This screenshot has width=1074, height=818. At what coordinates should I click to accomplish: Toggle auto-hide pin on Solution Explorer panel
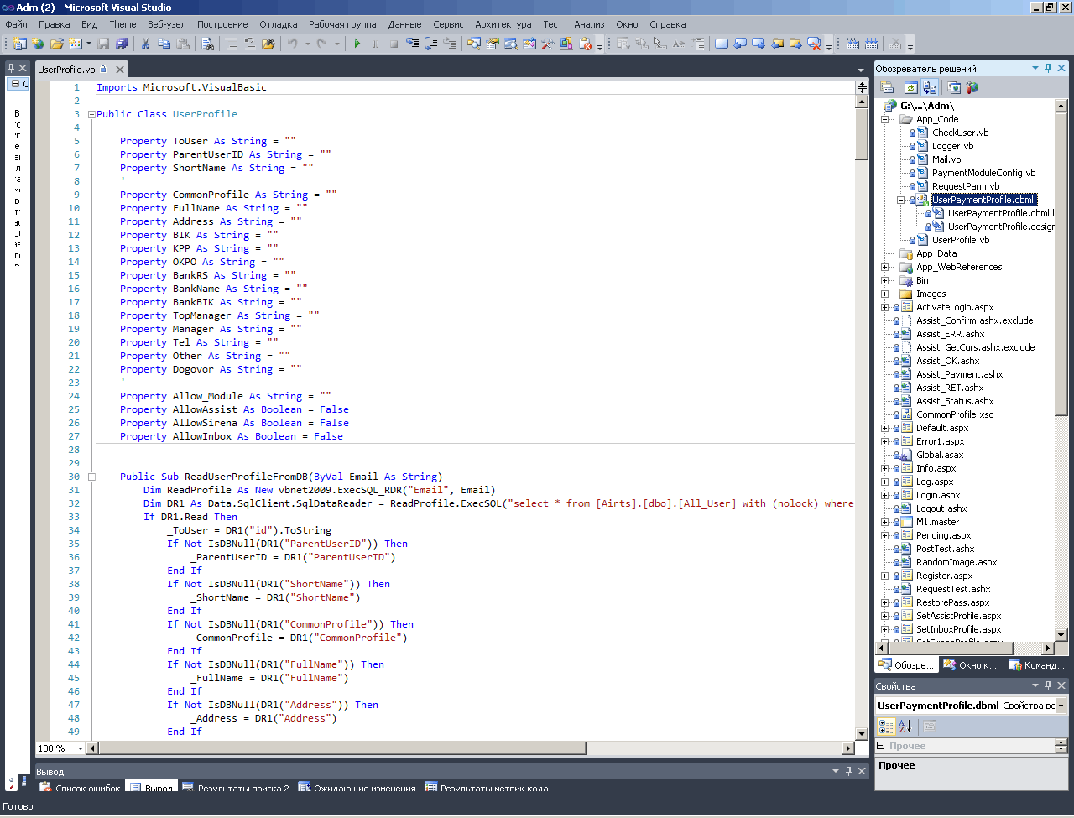tap(1048, 68)
